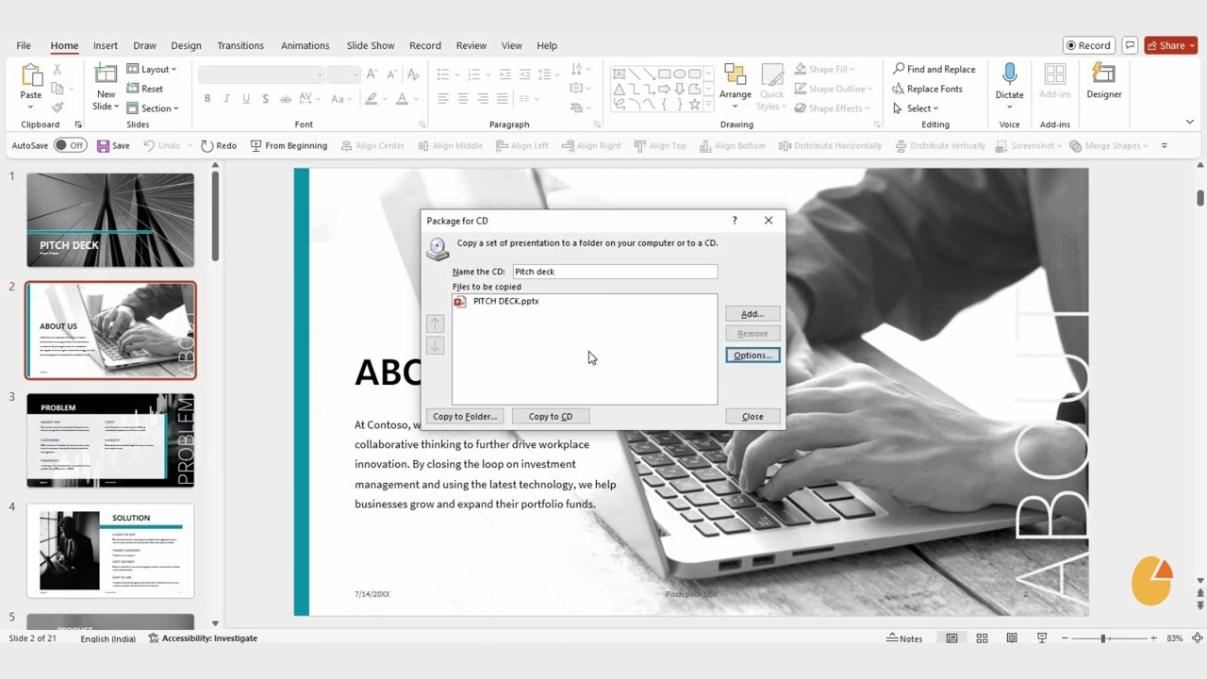Open the Insert ribbon tab
This screenshot has width=1207, height=679.
click(x=106, y=45)
